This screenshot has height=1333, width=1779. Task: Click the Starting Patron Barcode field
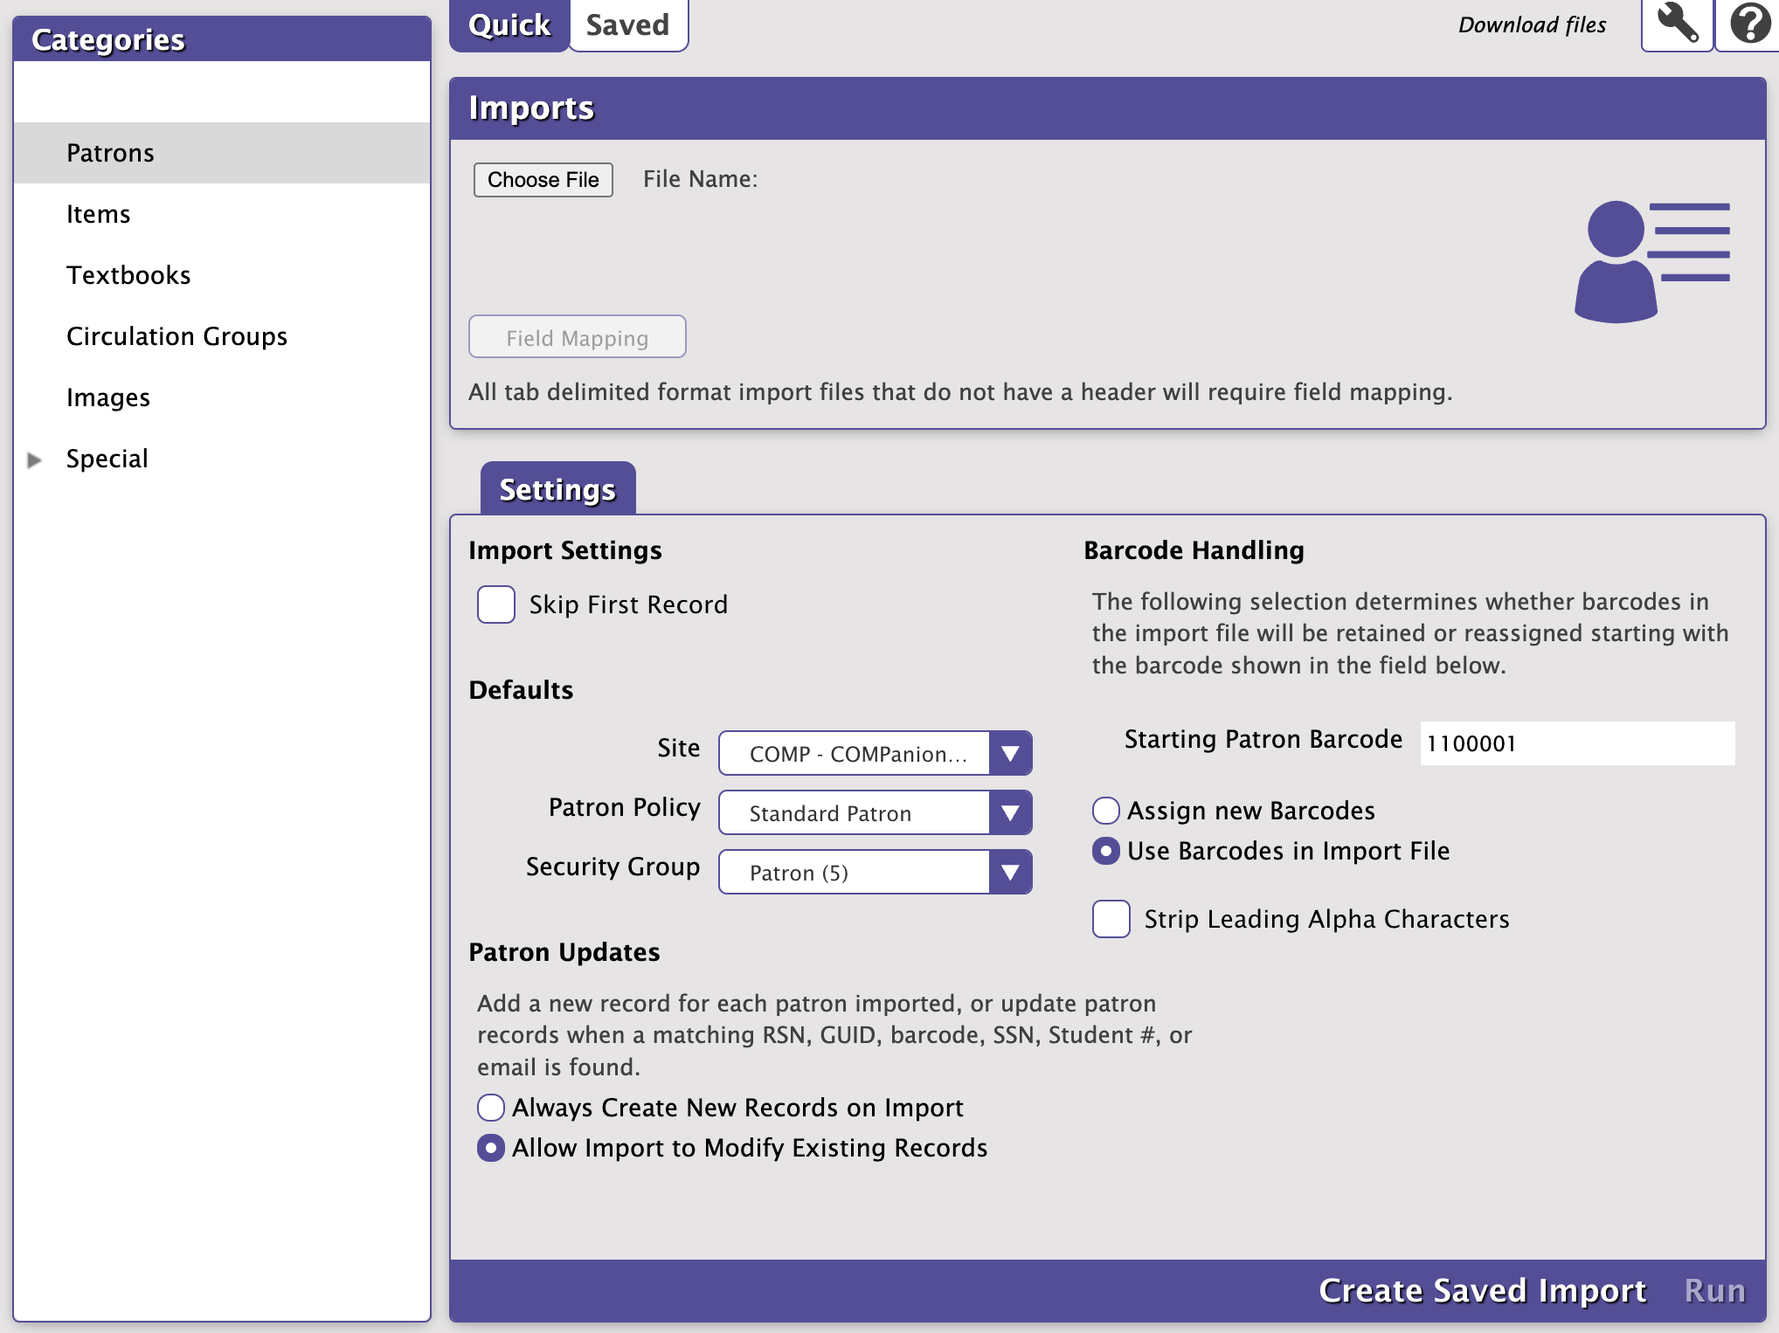click(x=1576, y=743)
